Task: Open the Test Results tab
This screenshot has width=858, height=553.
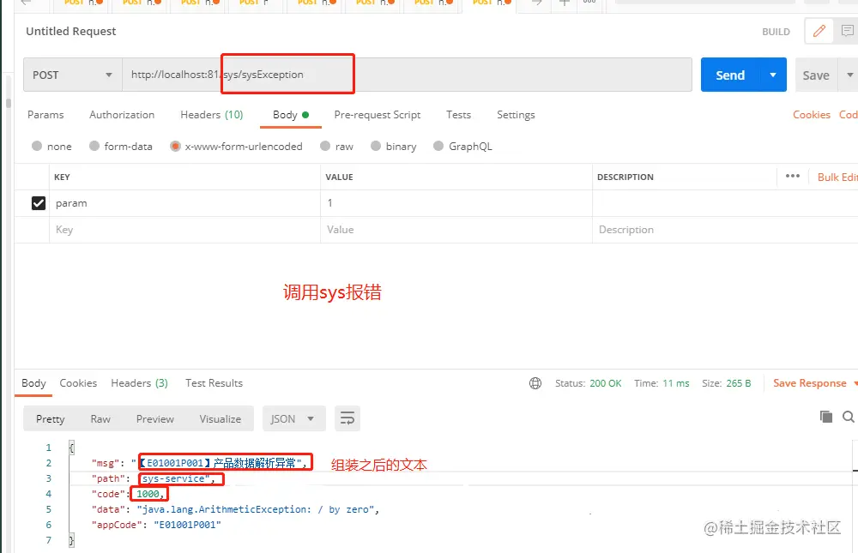Action: pyautogui.click(x=214, y=383)
